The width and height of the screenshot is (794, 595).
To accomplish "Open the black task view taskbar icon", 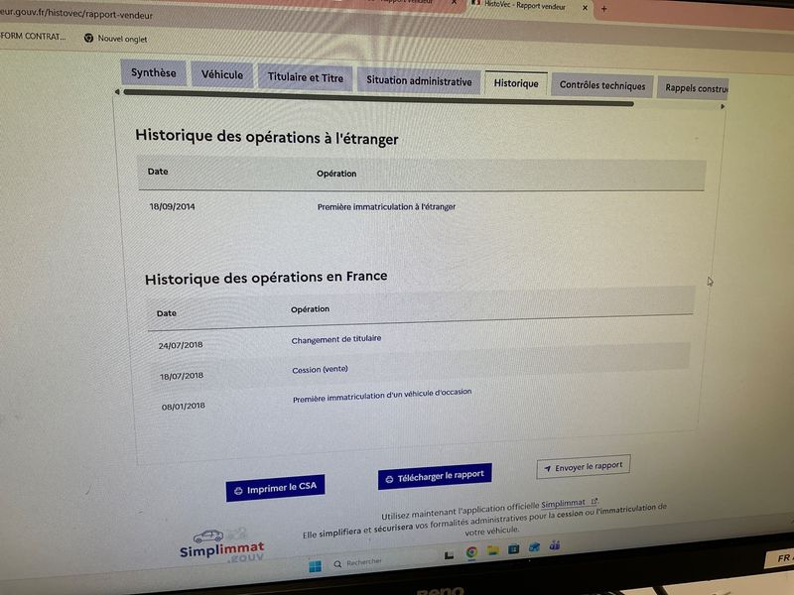I will (449, 555).
